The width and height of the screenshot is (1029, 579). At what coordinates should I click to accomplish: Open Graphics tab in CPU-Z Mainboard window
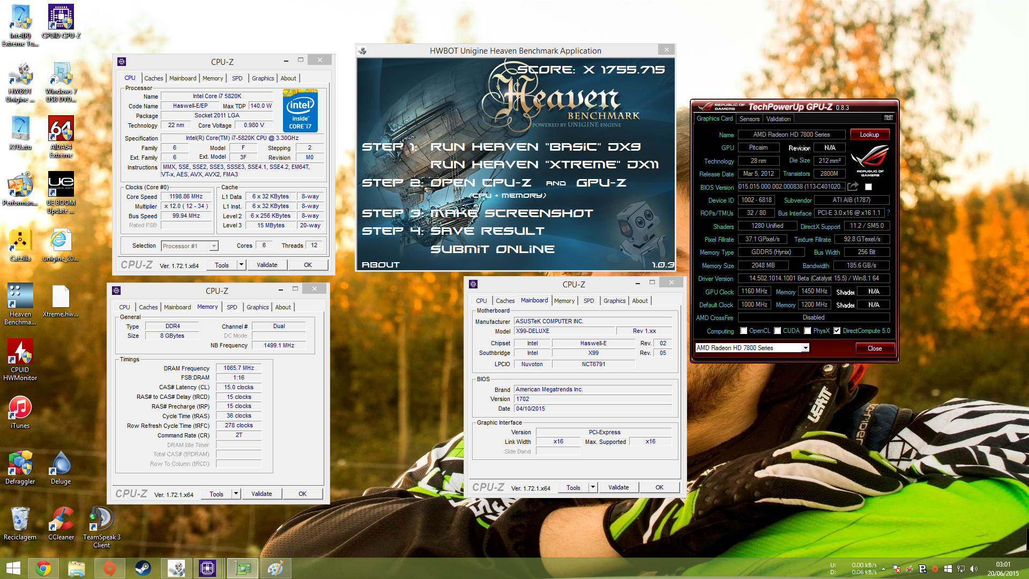pyautogui.click(x=614, y=301)
